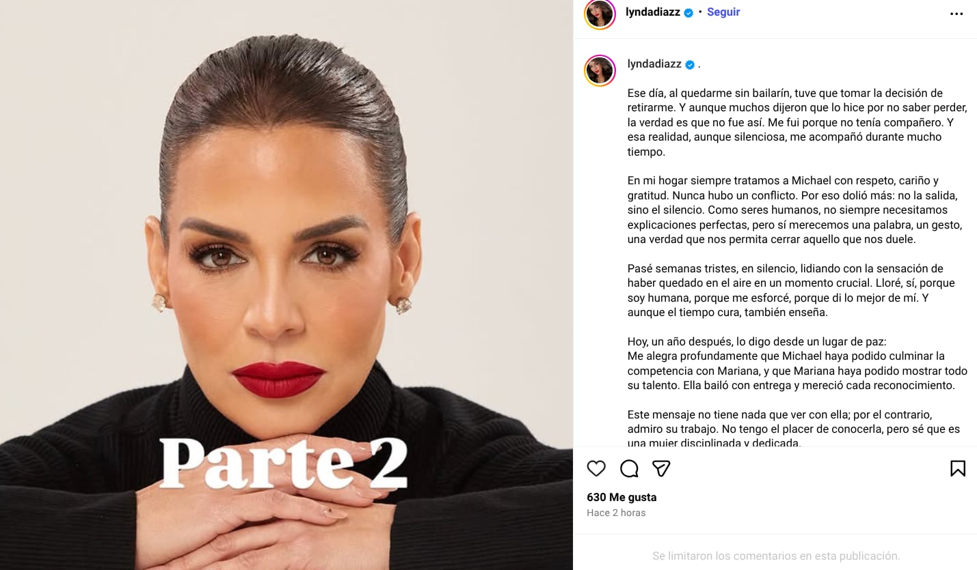Click the verified badge beside caption username
This screenshot has height=570, width=977.
pyautogui.click(x=690, y=64)
